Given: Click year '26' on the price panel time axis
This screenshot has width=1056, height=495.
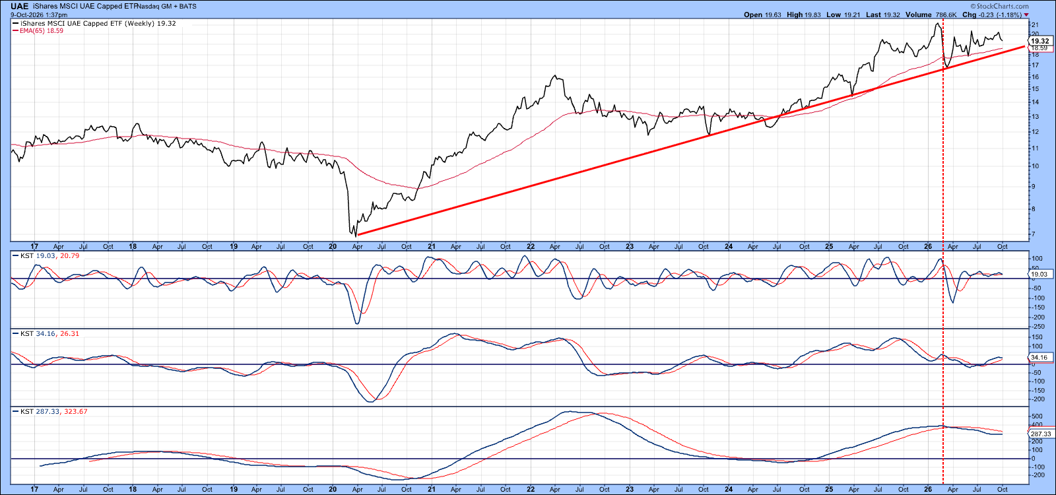Looking at the screenshot, I should tap(928, 246).
